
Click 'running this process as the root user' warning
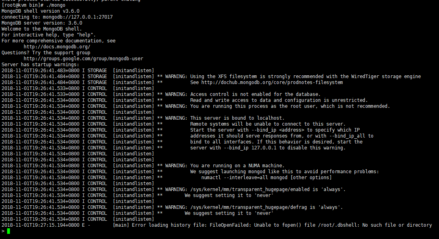point(290,106)
